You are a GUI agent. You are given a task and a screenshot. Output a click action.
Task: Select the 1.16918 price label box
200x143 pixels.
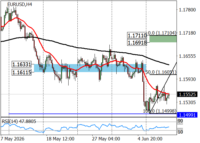[x=137, y=43]
